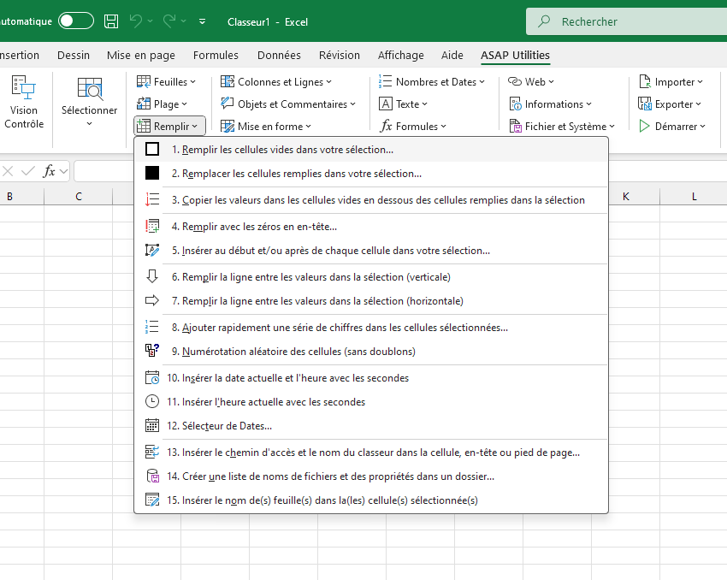This screenshot has height=580, width=727.
Task: Open the Web menu
Action: [x=531, y=81]
